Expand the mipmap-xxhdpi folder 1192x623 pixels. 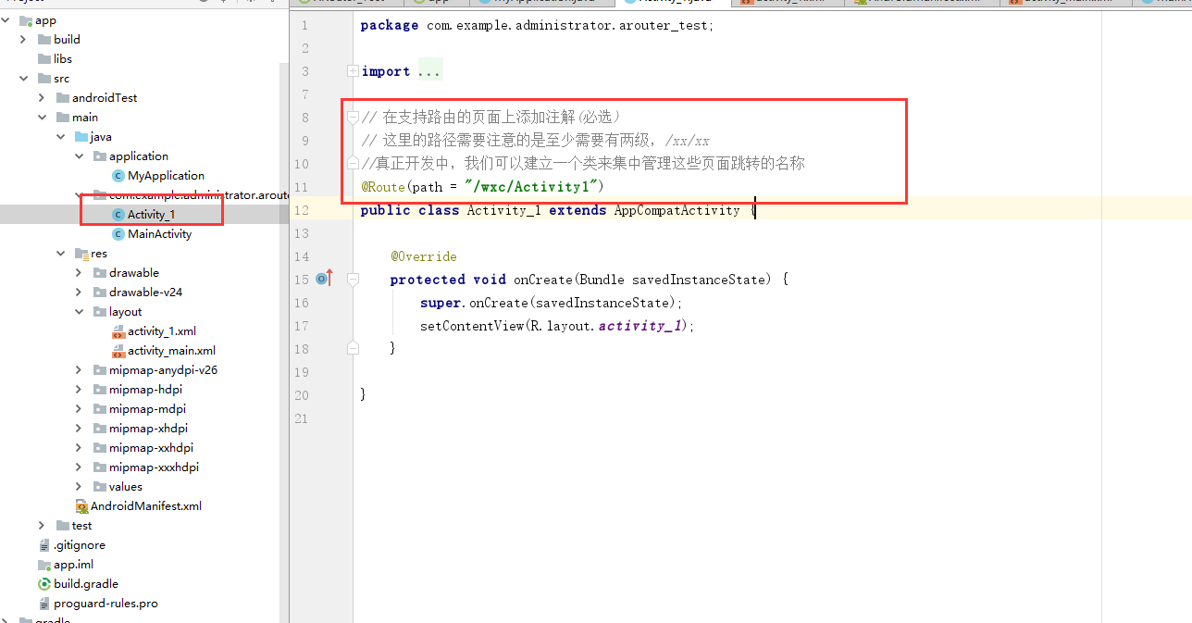[x=79, y=448]
